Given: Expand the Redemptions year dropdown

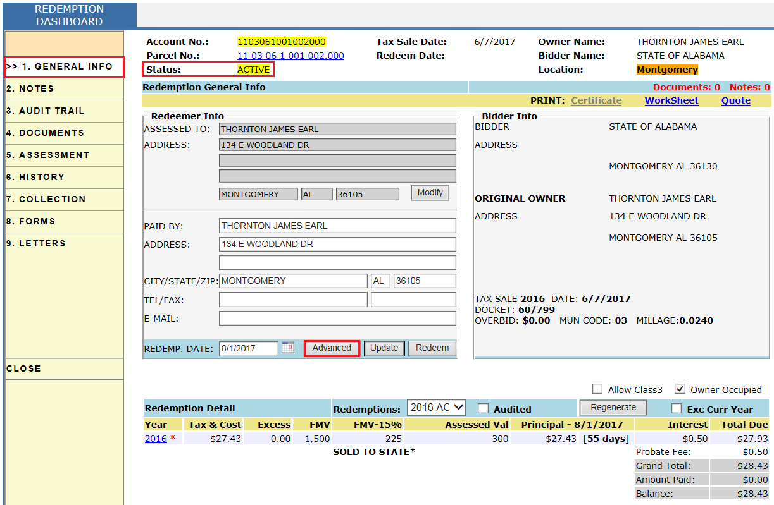Looking at the screenshot, I should [x=436, y=408].
